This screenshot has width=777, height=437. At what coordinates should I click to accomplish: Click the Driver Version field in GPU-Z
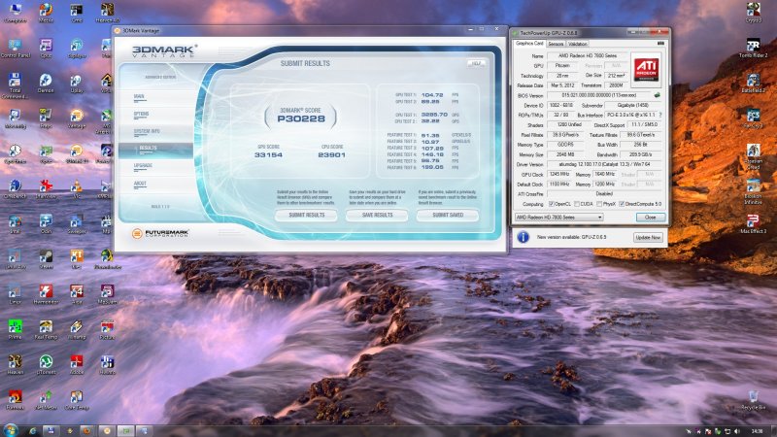click(x=604, y=164)
